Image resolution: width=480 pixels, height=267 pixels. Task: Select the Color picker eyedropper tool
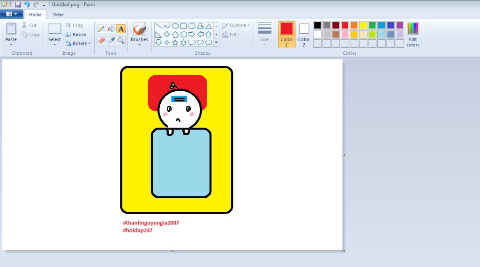(x=112, y=40)
